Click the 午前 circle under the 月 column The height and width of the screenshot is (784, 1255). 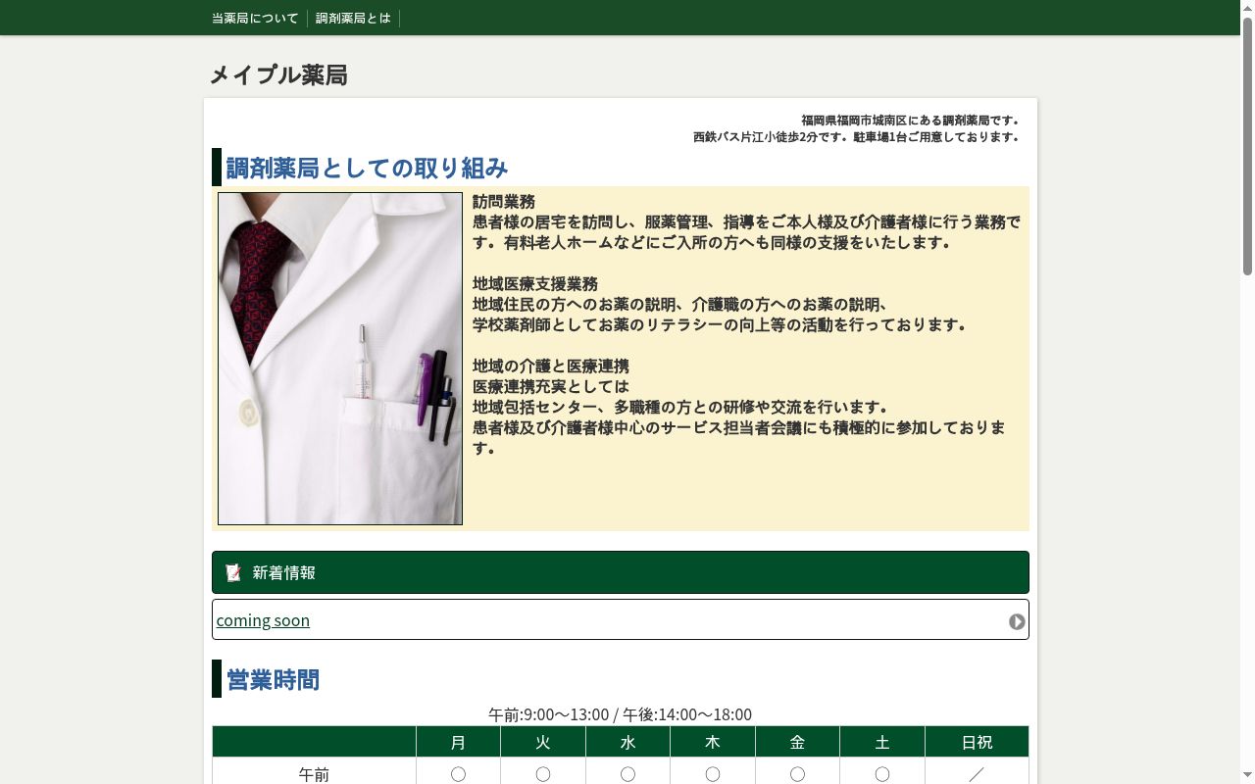point(458,774)
